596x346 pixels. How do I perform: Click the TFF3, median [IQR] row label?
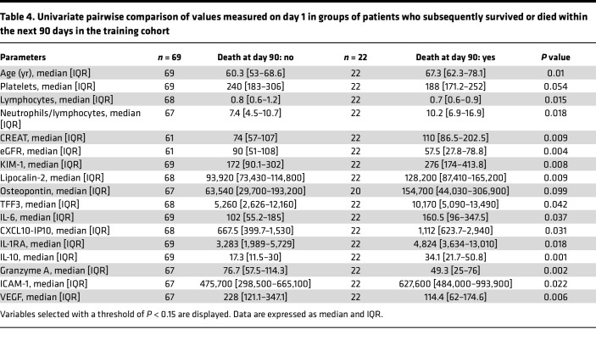point(40,204)
